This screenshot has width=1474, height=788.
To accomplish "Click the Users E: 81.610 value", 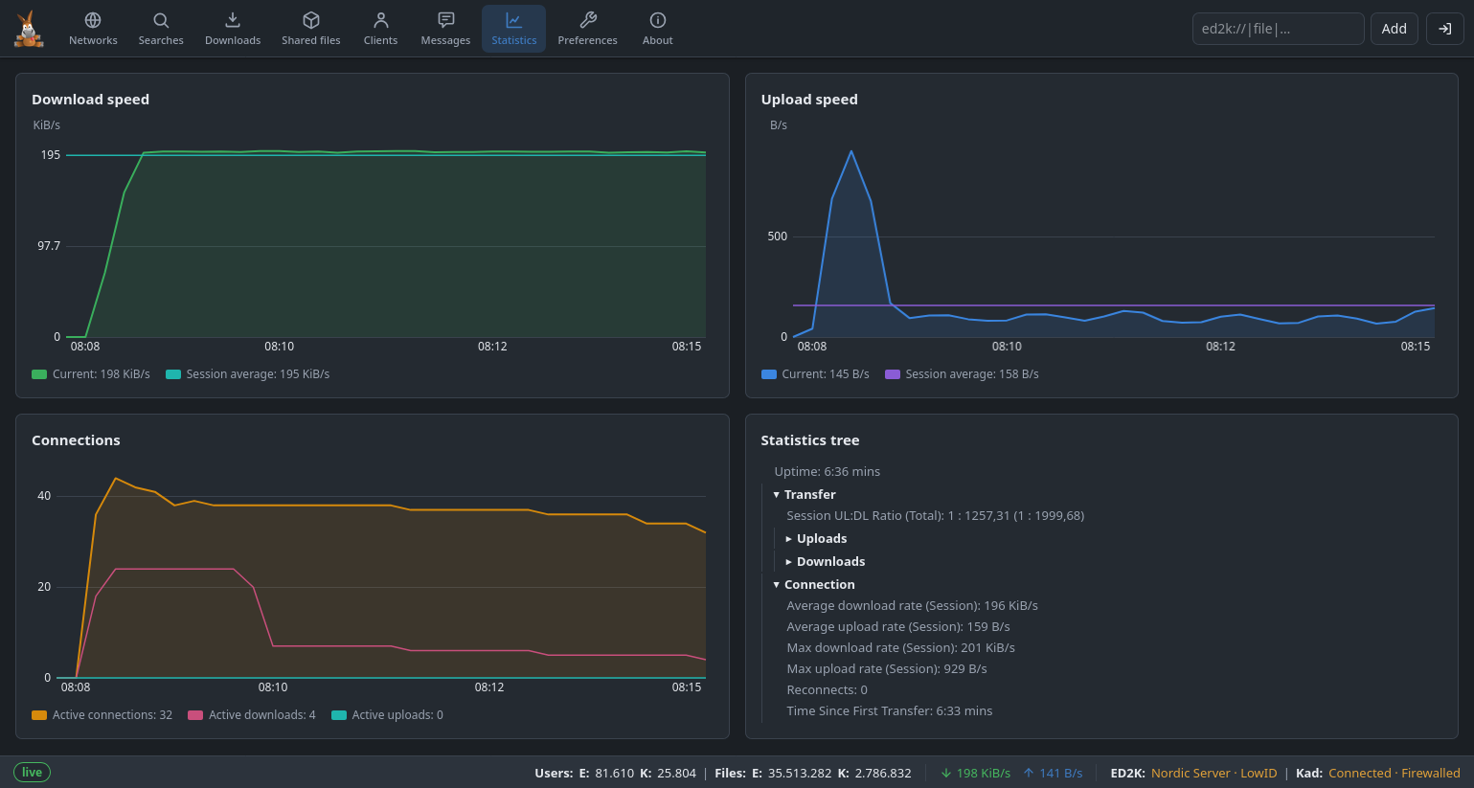I will coord(614,773).
